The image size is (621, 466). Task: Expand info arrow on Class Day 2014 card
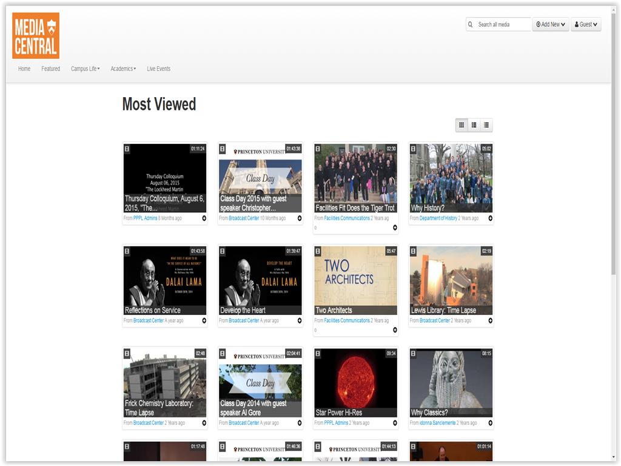click(300, 423)
